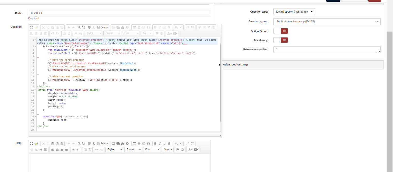Toggle the Mandatory switch
Image resolution: width=393 pixels, height=172 pixels.
pyautogui.click(x=281, y=40)
